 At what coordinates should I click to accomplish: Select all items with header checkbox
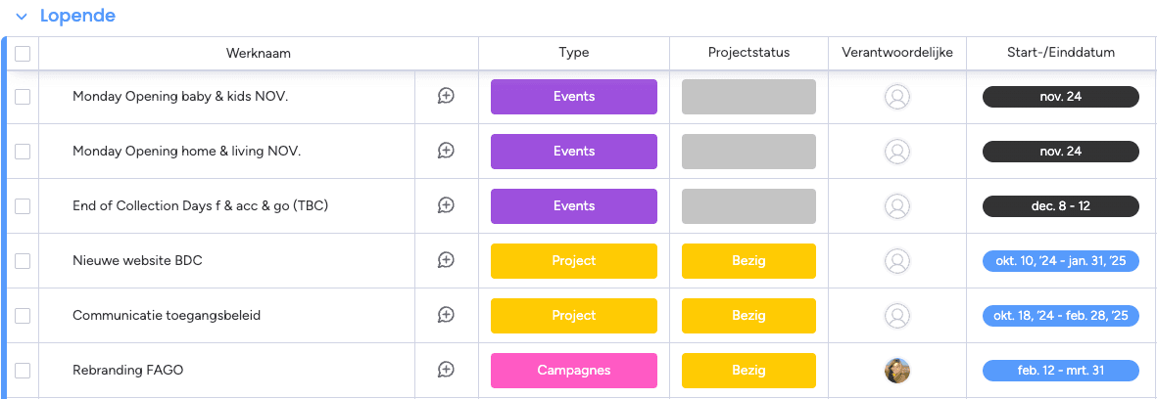pos(23,54)
